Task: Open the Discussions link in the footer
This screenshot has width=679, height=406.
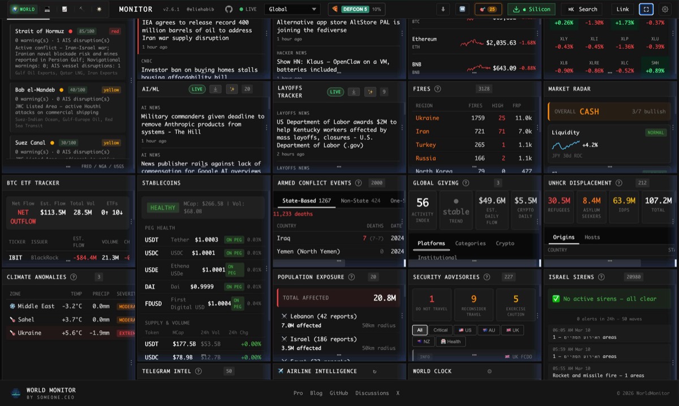Action: [x=372, y=393]
